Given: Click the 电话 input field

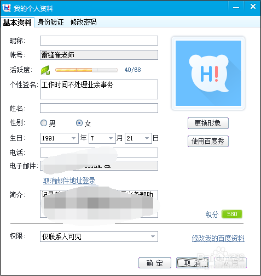Looking at the screenshot, I should pyautogui.click(x=99, y=153).
